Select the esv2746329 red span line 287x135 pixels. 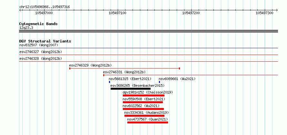coord(125,68)
